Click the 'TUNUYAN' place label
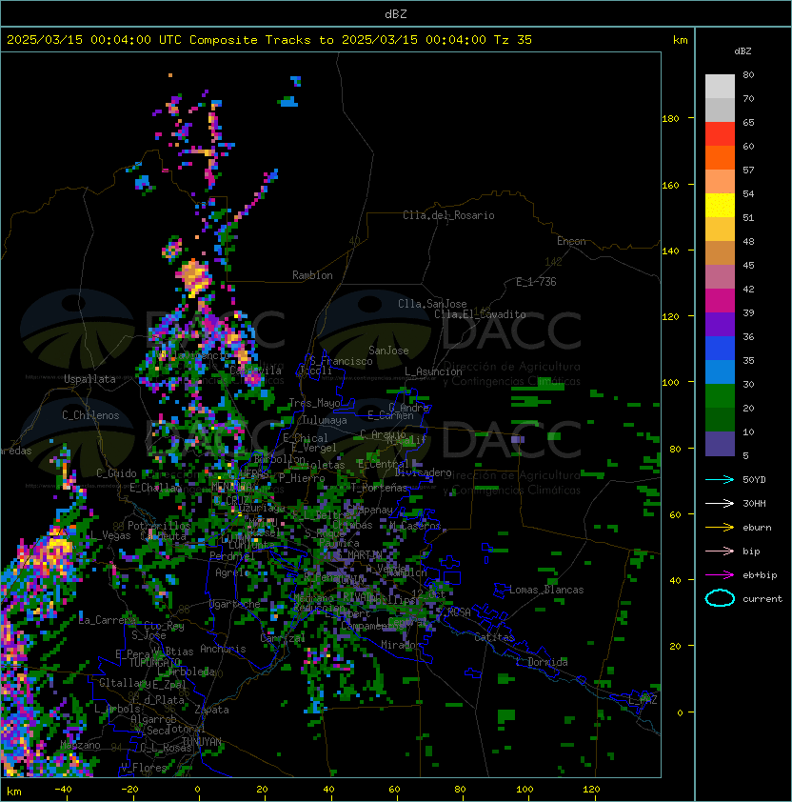The width and height of the screenshot is (792, 802). click(202, 742)
